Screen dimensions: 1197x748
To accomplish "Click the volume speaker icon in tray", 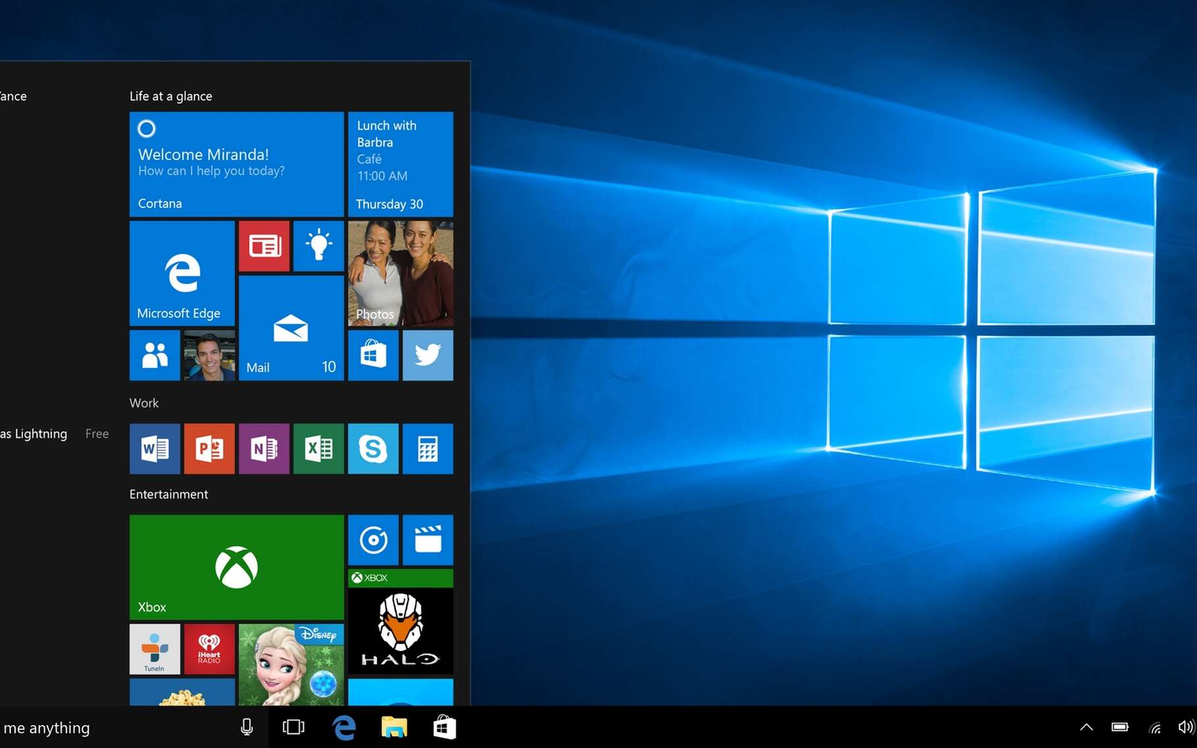I will 1186,727.
